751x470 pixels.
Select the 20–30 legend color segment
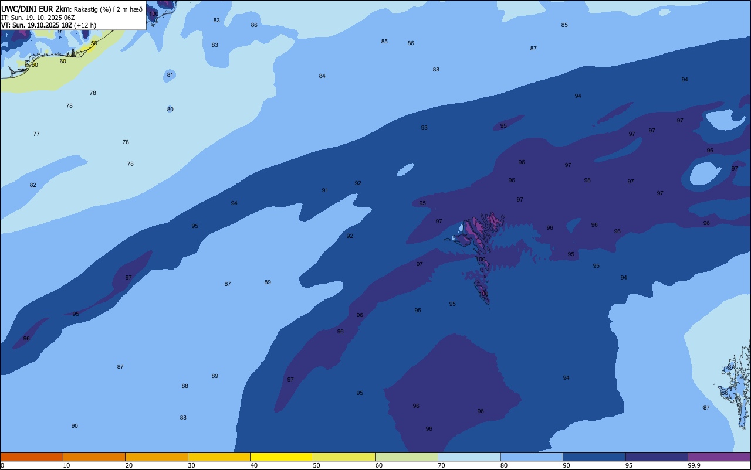(x=157, y=457)
